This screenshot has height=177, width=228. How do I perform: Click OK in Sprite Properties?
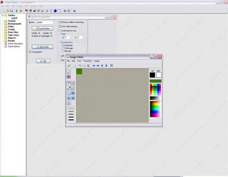click(x=43, y=61)
